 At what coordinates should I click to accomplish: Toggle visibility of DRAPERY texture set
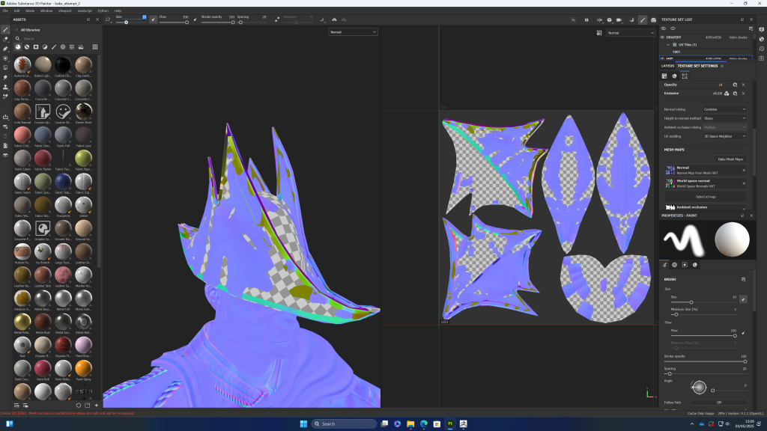coord(663,37)
